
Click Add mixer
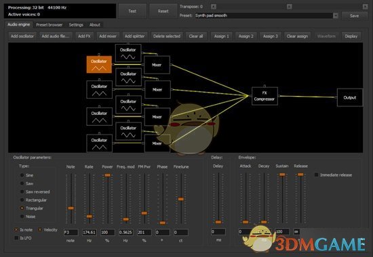pos(108,36)
